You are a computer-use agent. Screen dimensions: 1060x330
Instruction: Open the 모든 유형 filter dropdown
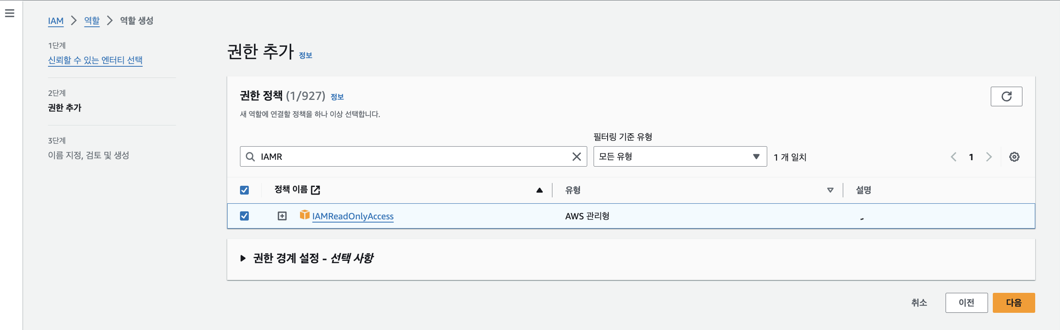[x=680, y=157]
